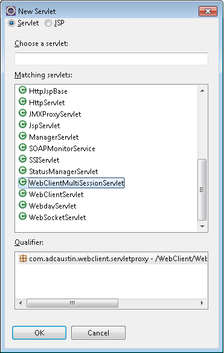The height and width of the screenshot is (353, 224).
Task: Click the class icon beside HttpJspBase
Action: (x=22, y=90)
